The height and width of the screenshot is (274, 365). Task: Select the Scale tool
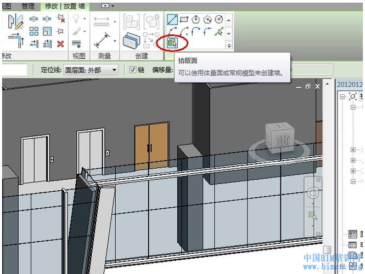tap(47, 31)
